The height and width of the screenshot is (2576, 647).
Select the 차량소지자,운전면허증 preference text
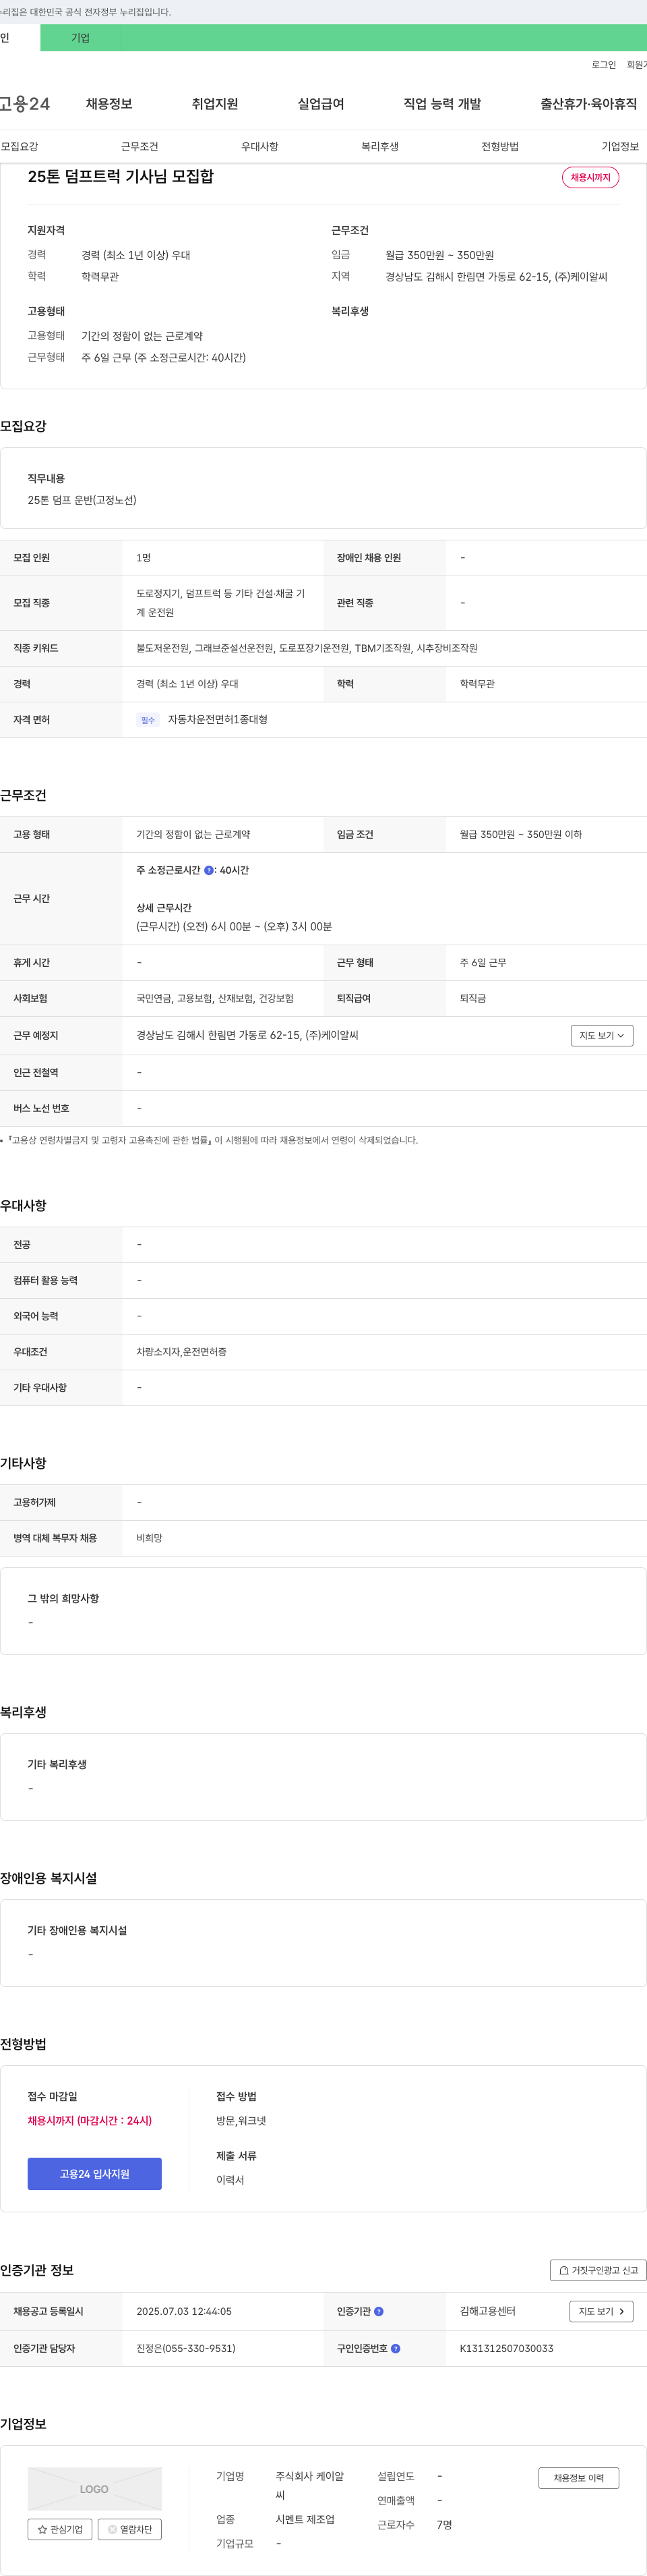pos(182,1352)
